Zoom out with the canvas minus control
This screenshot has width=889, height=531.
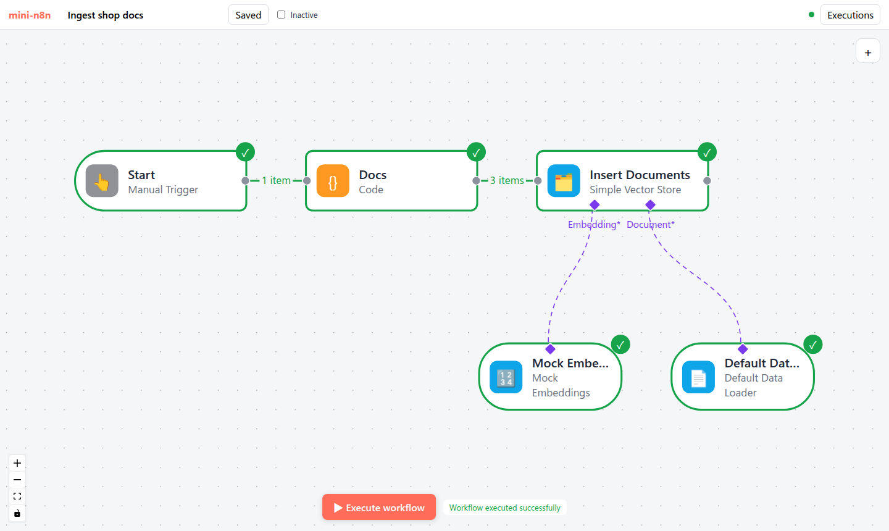[x=17, y=480]
